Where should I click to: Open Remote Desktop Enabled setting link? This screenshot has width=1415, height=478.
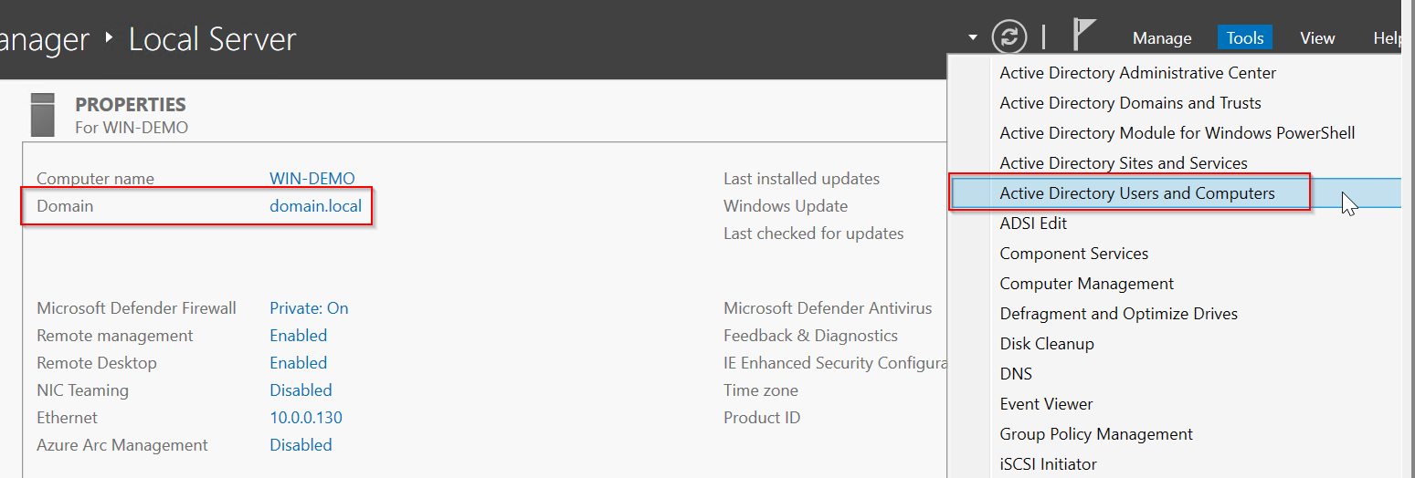pos(298,363)
